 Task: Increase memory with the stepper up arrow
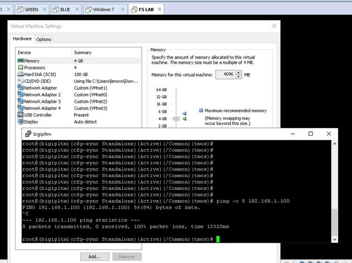[239, 73]
